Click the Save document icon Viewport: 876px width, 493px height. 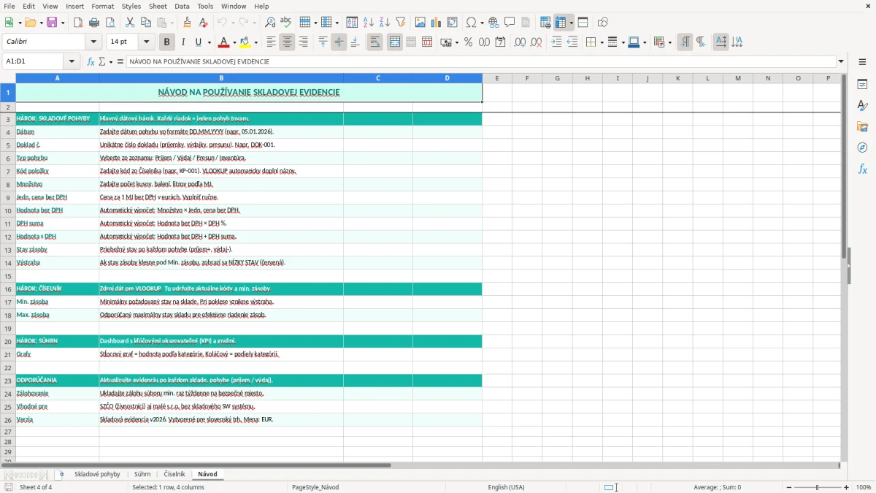click(x=52, y=23)
